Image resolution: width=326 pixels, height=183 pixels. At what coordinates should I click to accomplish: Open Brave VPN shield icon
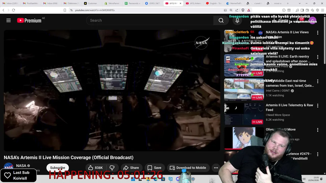pyautogui.click(x=317, y=10)
